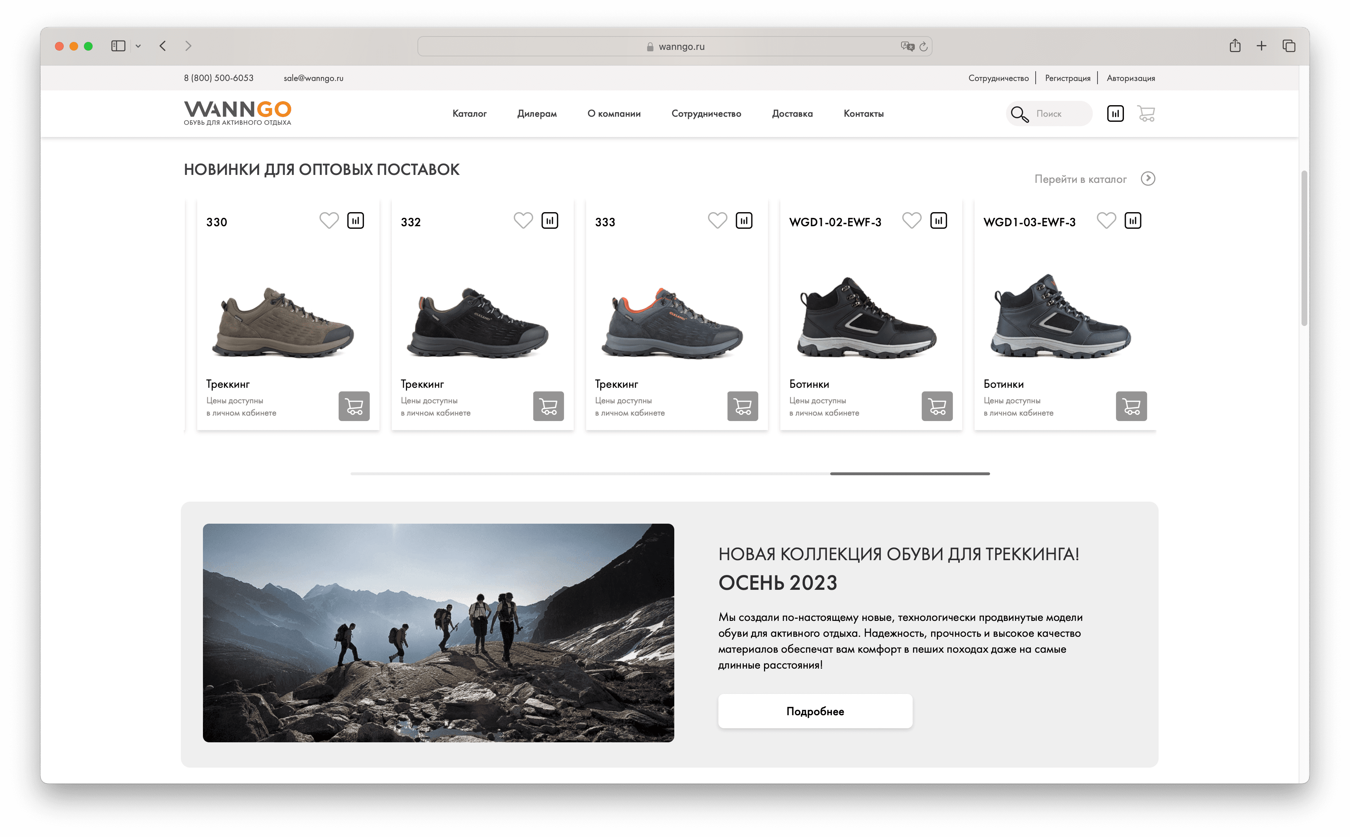Call the 8 (800) 500-6053 number
Screen dimensions: 1350x837
(x=218, y=78)
